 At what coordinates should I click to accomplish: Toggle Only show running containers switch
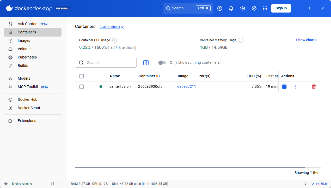tap(162, 63)
